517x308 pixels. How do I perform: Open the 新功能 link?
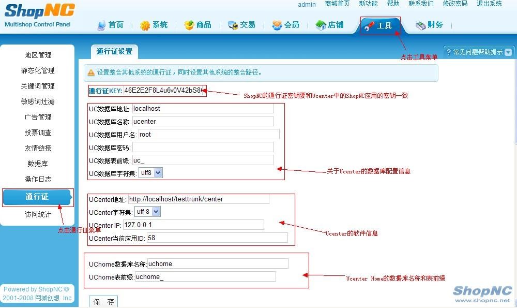click(368, 4)
